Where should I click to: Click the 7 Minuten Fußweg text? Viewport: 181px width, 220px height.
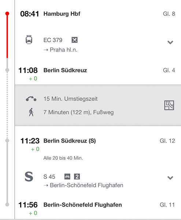[79, 113]
